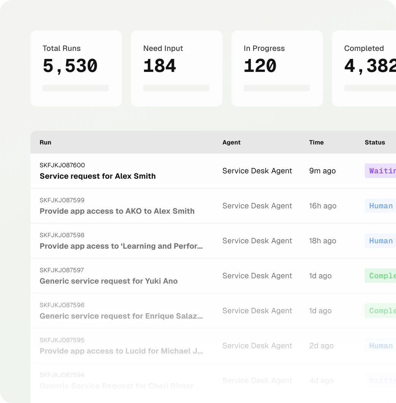Screen dimensions: 396x403
Task: Click run ID SKFJKJ087598
Action: (62, 235)
